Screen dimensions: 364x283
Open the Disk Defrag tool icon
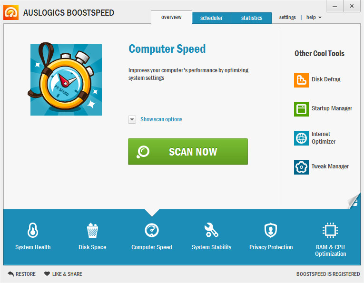click(301, 80)
